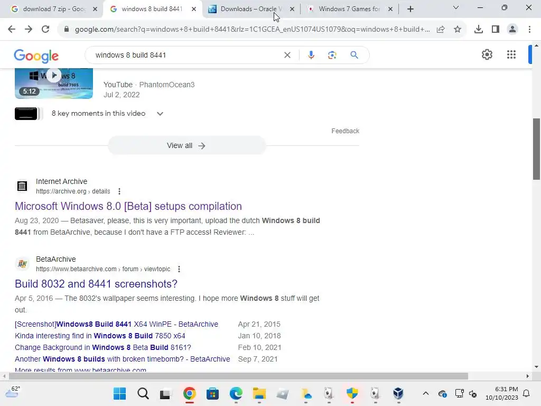Open the Google apps grid
Image resolution: width=541 pixels, height=406 pixels.
pyautogui.click(x=511, y=54)
